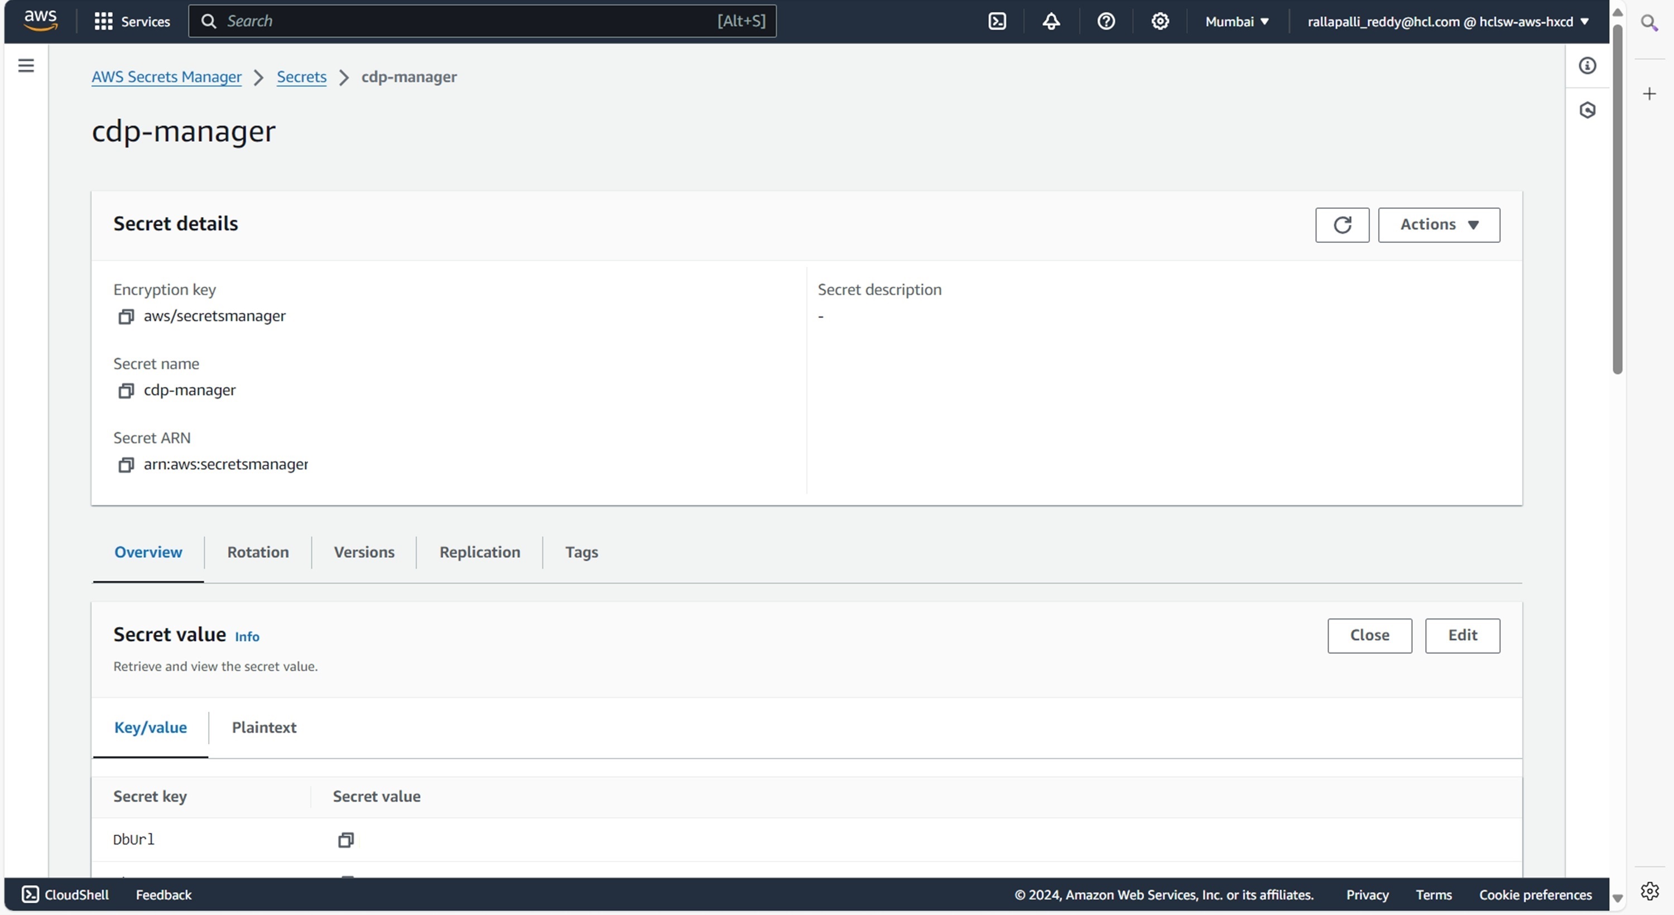Open the Mumbai region selector
This screenshot has width=1674, height=915.
1237,21
